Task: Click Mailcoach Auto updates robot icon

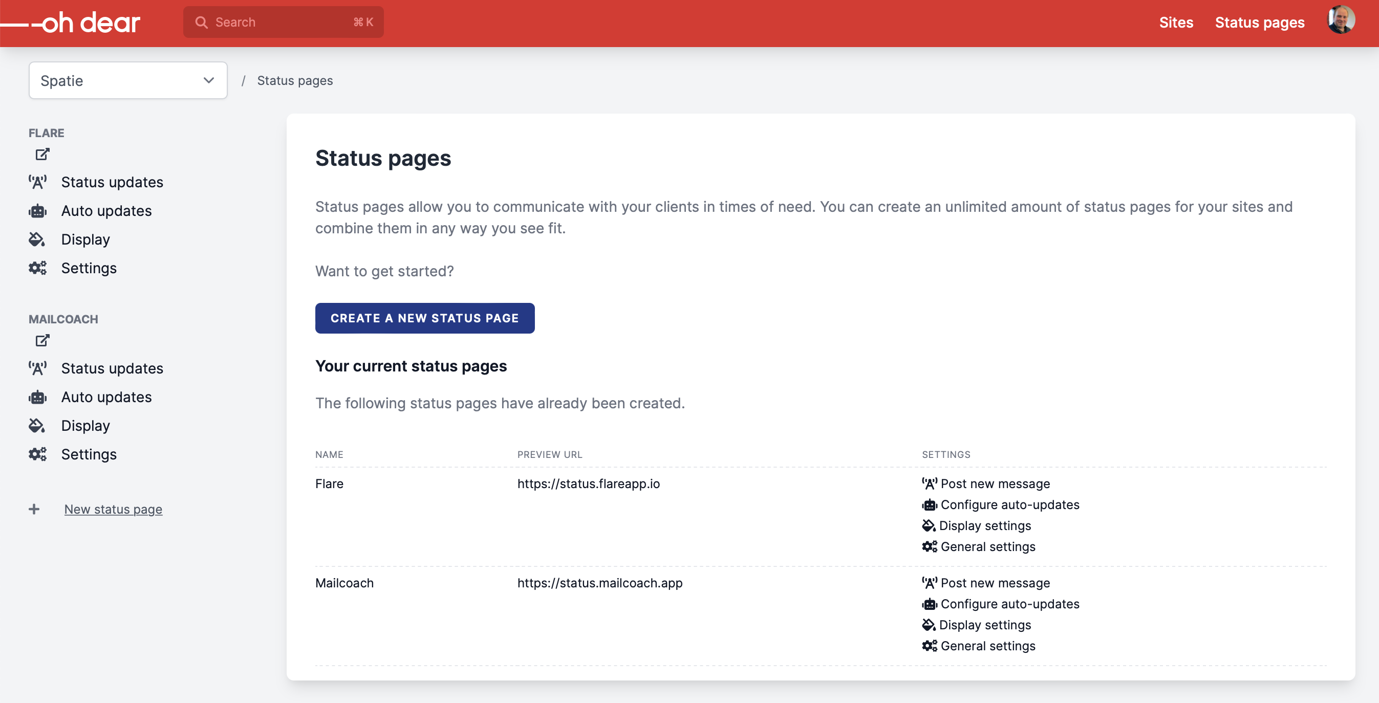Action: point(37,397)
